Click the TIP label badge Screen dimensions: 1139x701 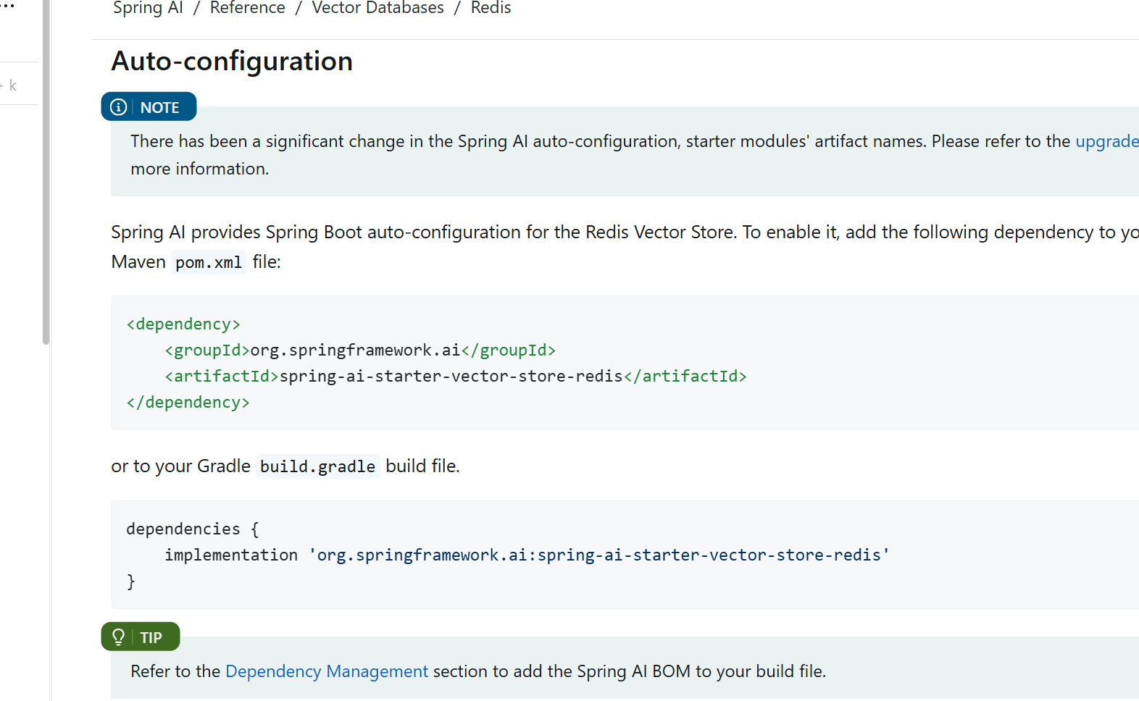tap(141, 637)
